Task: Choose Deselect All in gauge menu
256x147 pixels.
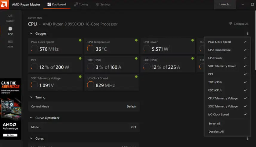Action: (216, 132)
